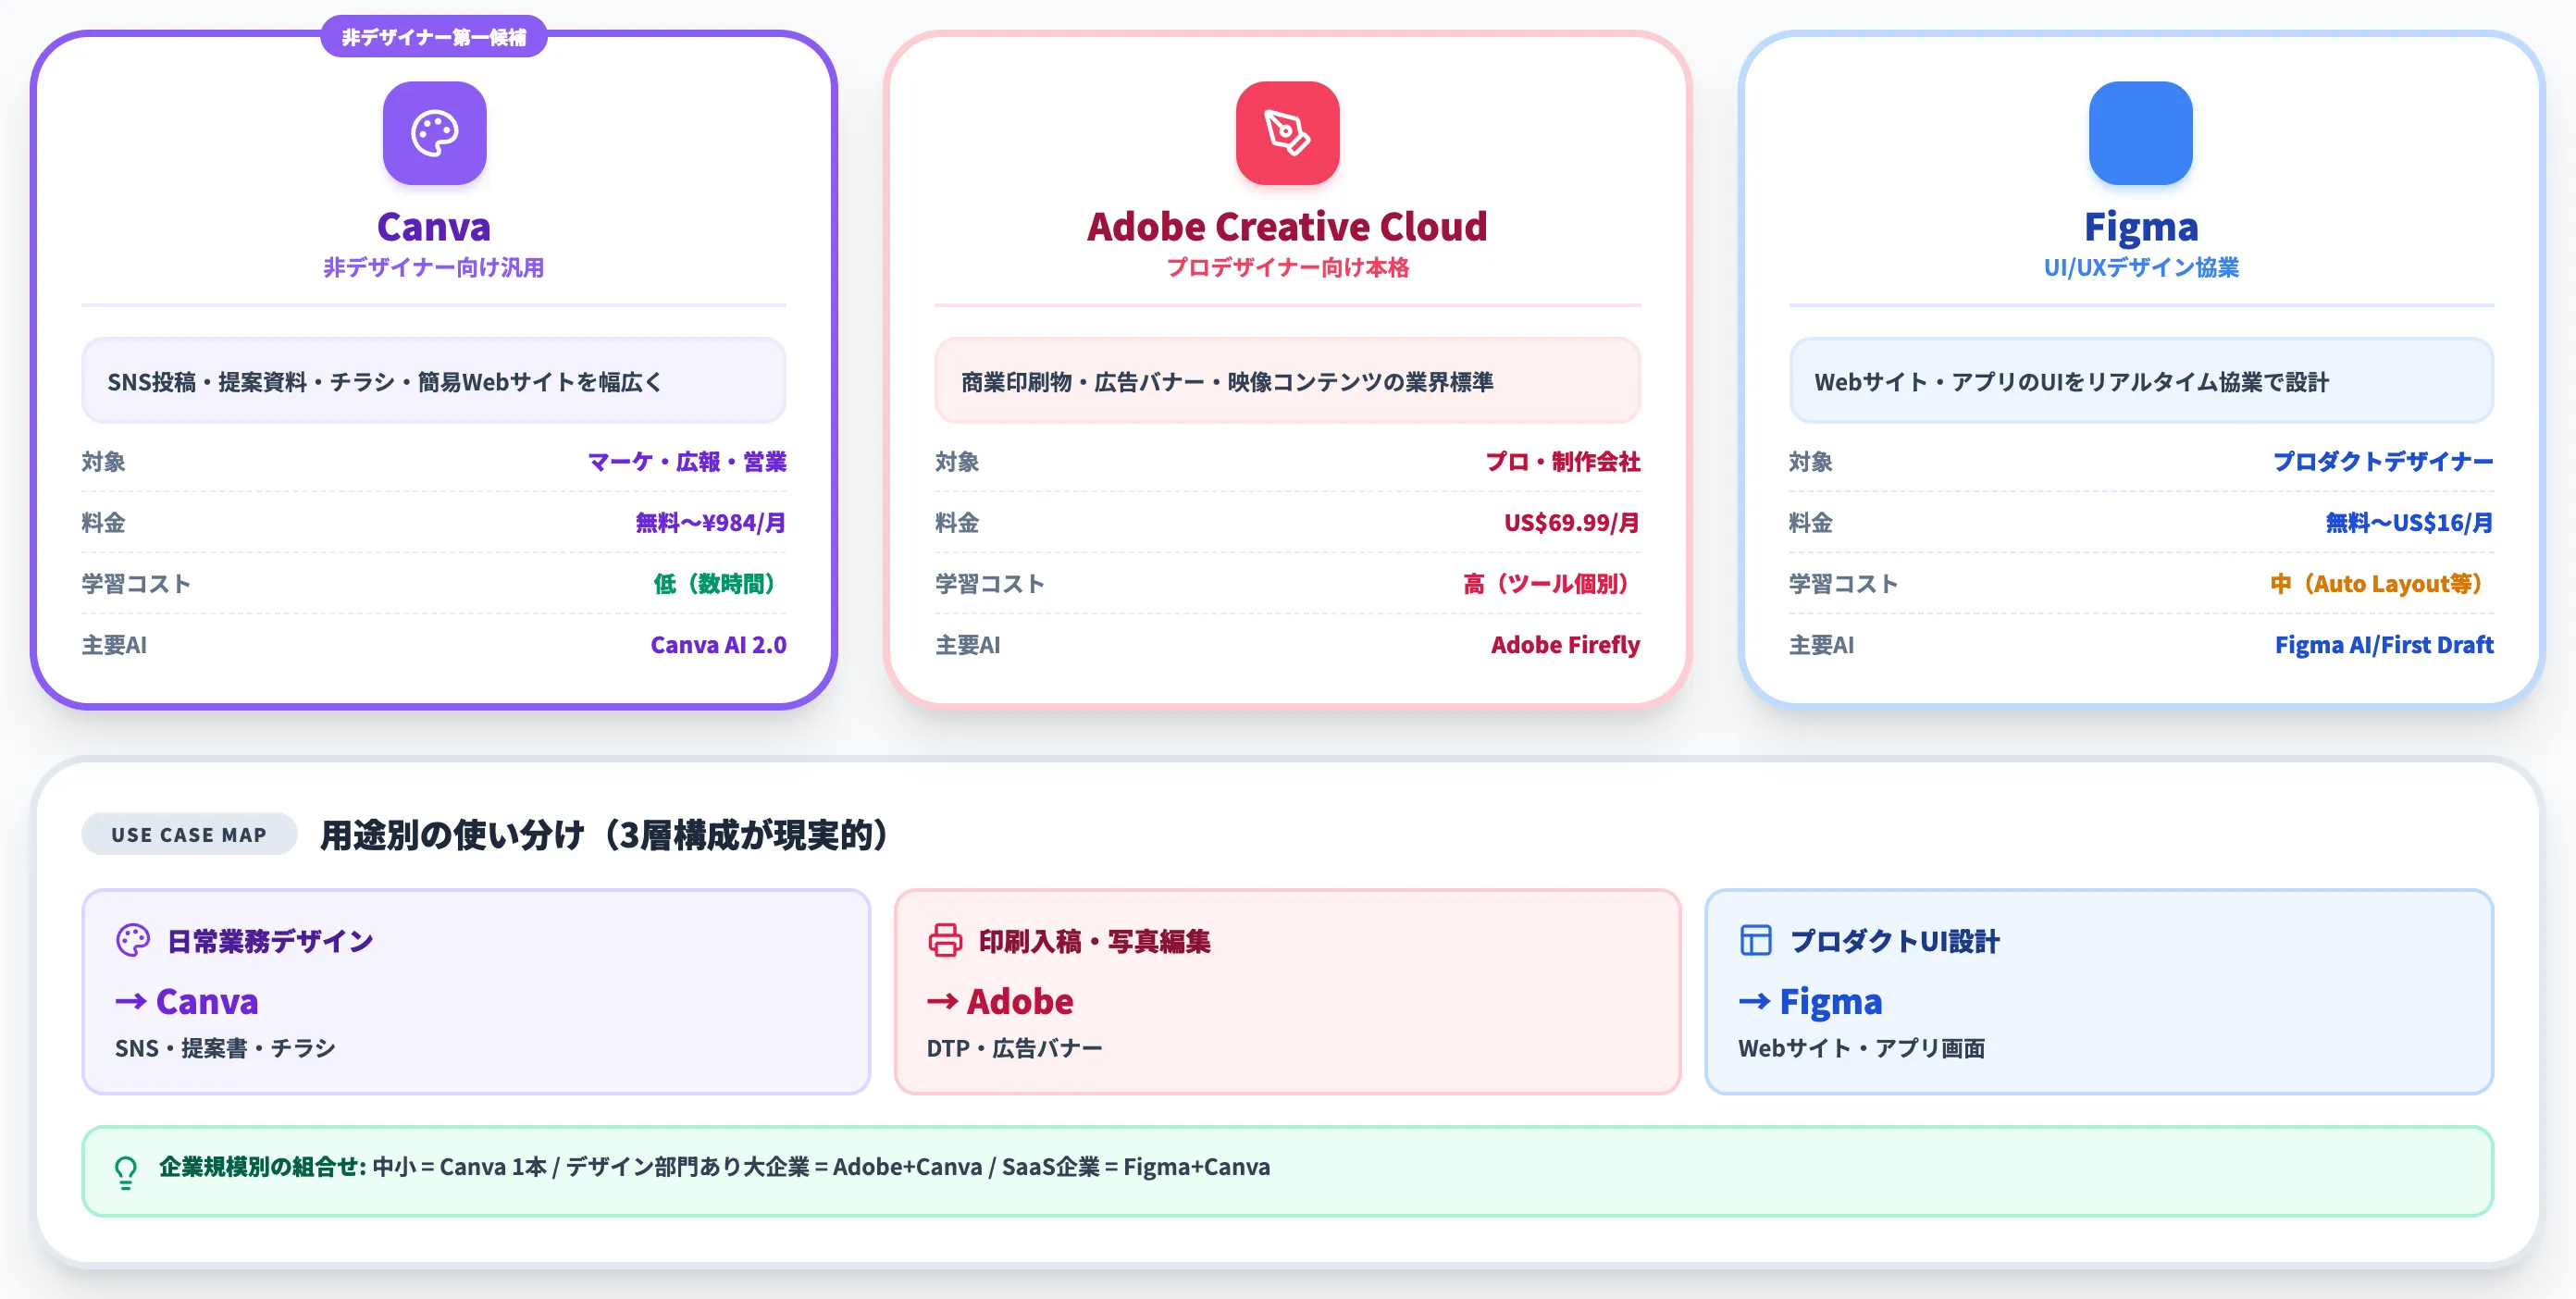
Task: Select the プロダクトUI設計 use-case card
Action: 2099,991
